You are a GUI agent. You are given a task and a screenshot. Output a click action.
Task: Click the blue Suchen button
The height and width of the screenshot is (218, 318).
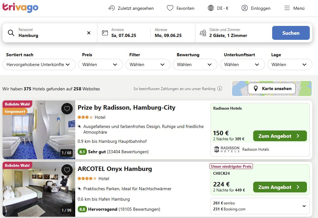(x=291, y=33)
